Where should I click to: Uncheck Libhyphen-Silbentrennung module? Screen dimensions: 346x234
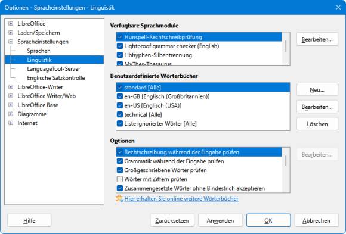pos(120,55)
